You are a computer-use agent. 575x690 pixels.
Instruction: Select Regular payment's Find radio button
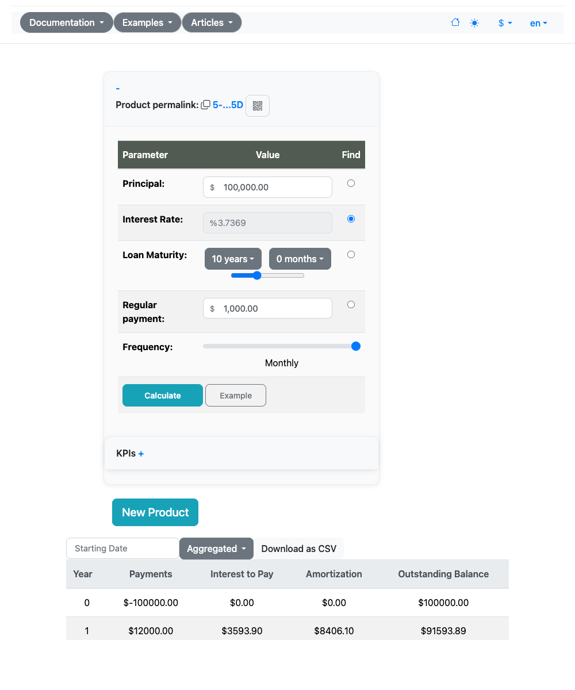[x=351, y=304]
